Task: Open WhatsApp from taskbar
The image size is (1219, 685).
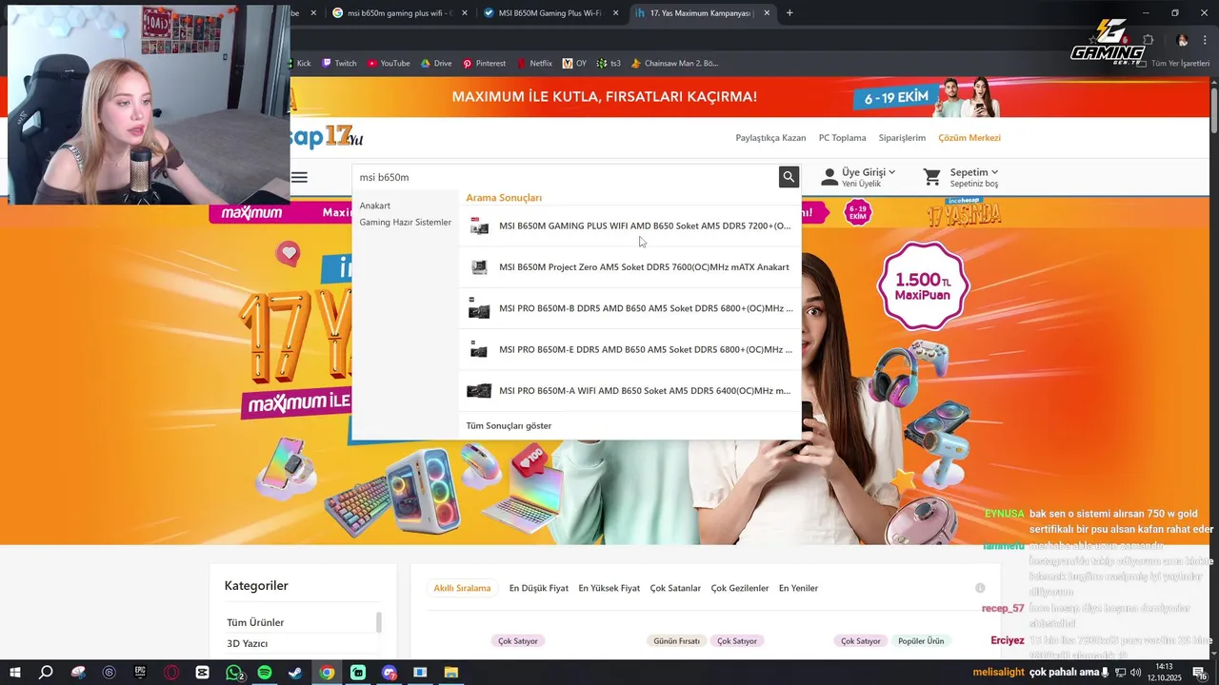Action: point(234,673)
